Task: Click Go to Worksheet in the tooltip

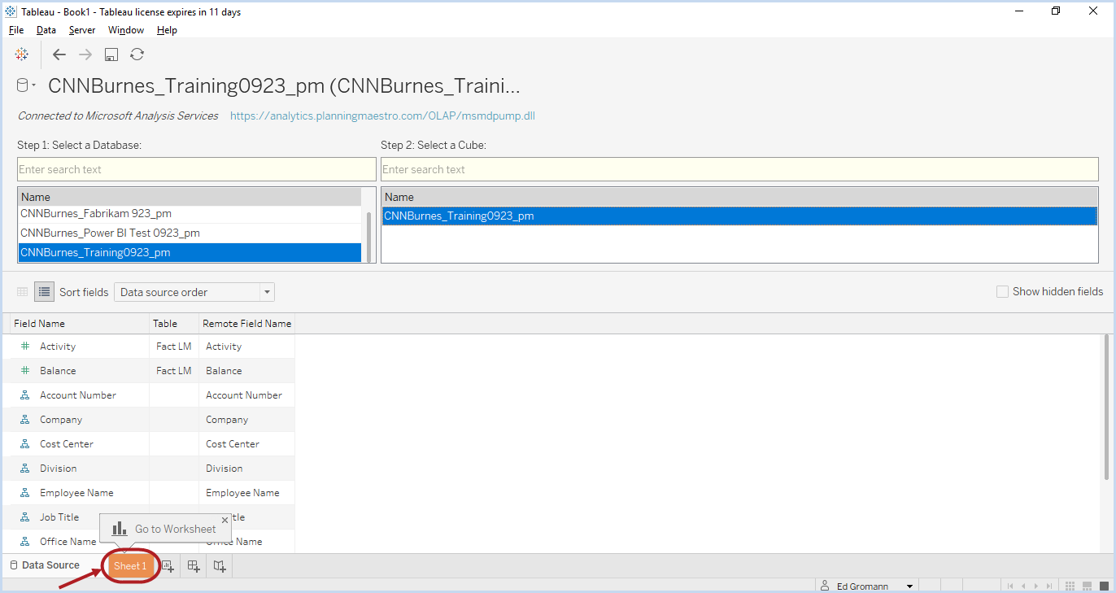Action: click(x=176, y=529)
